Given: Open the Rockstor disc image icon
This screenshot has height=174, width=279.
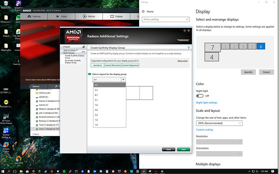Looking at the screenshot, I should (x=6, y=104).
